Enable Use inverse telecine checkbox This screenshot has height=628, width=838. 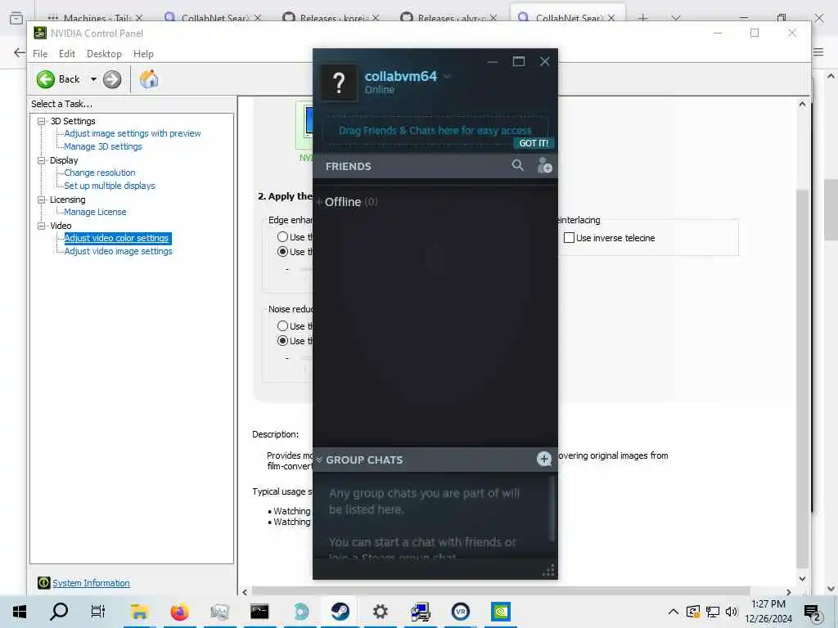click(x=570, y=238)
